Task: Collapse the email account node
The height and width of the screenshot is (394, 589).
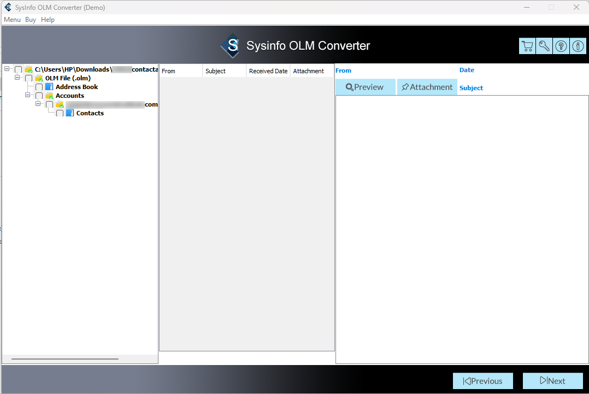Action: (x=38, y=104)
